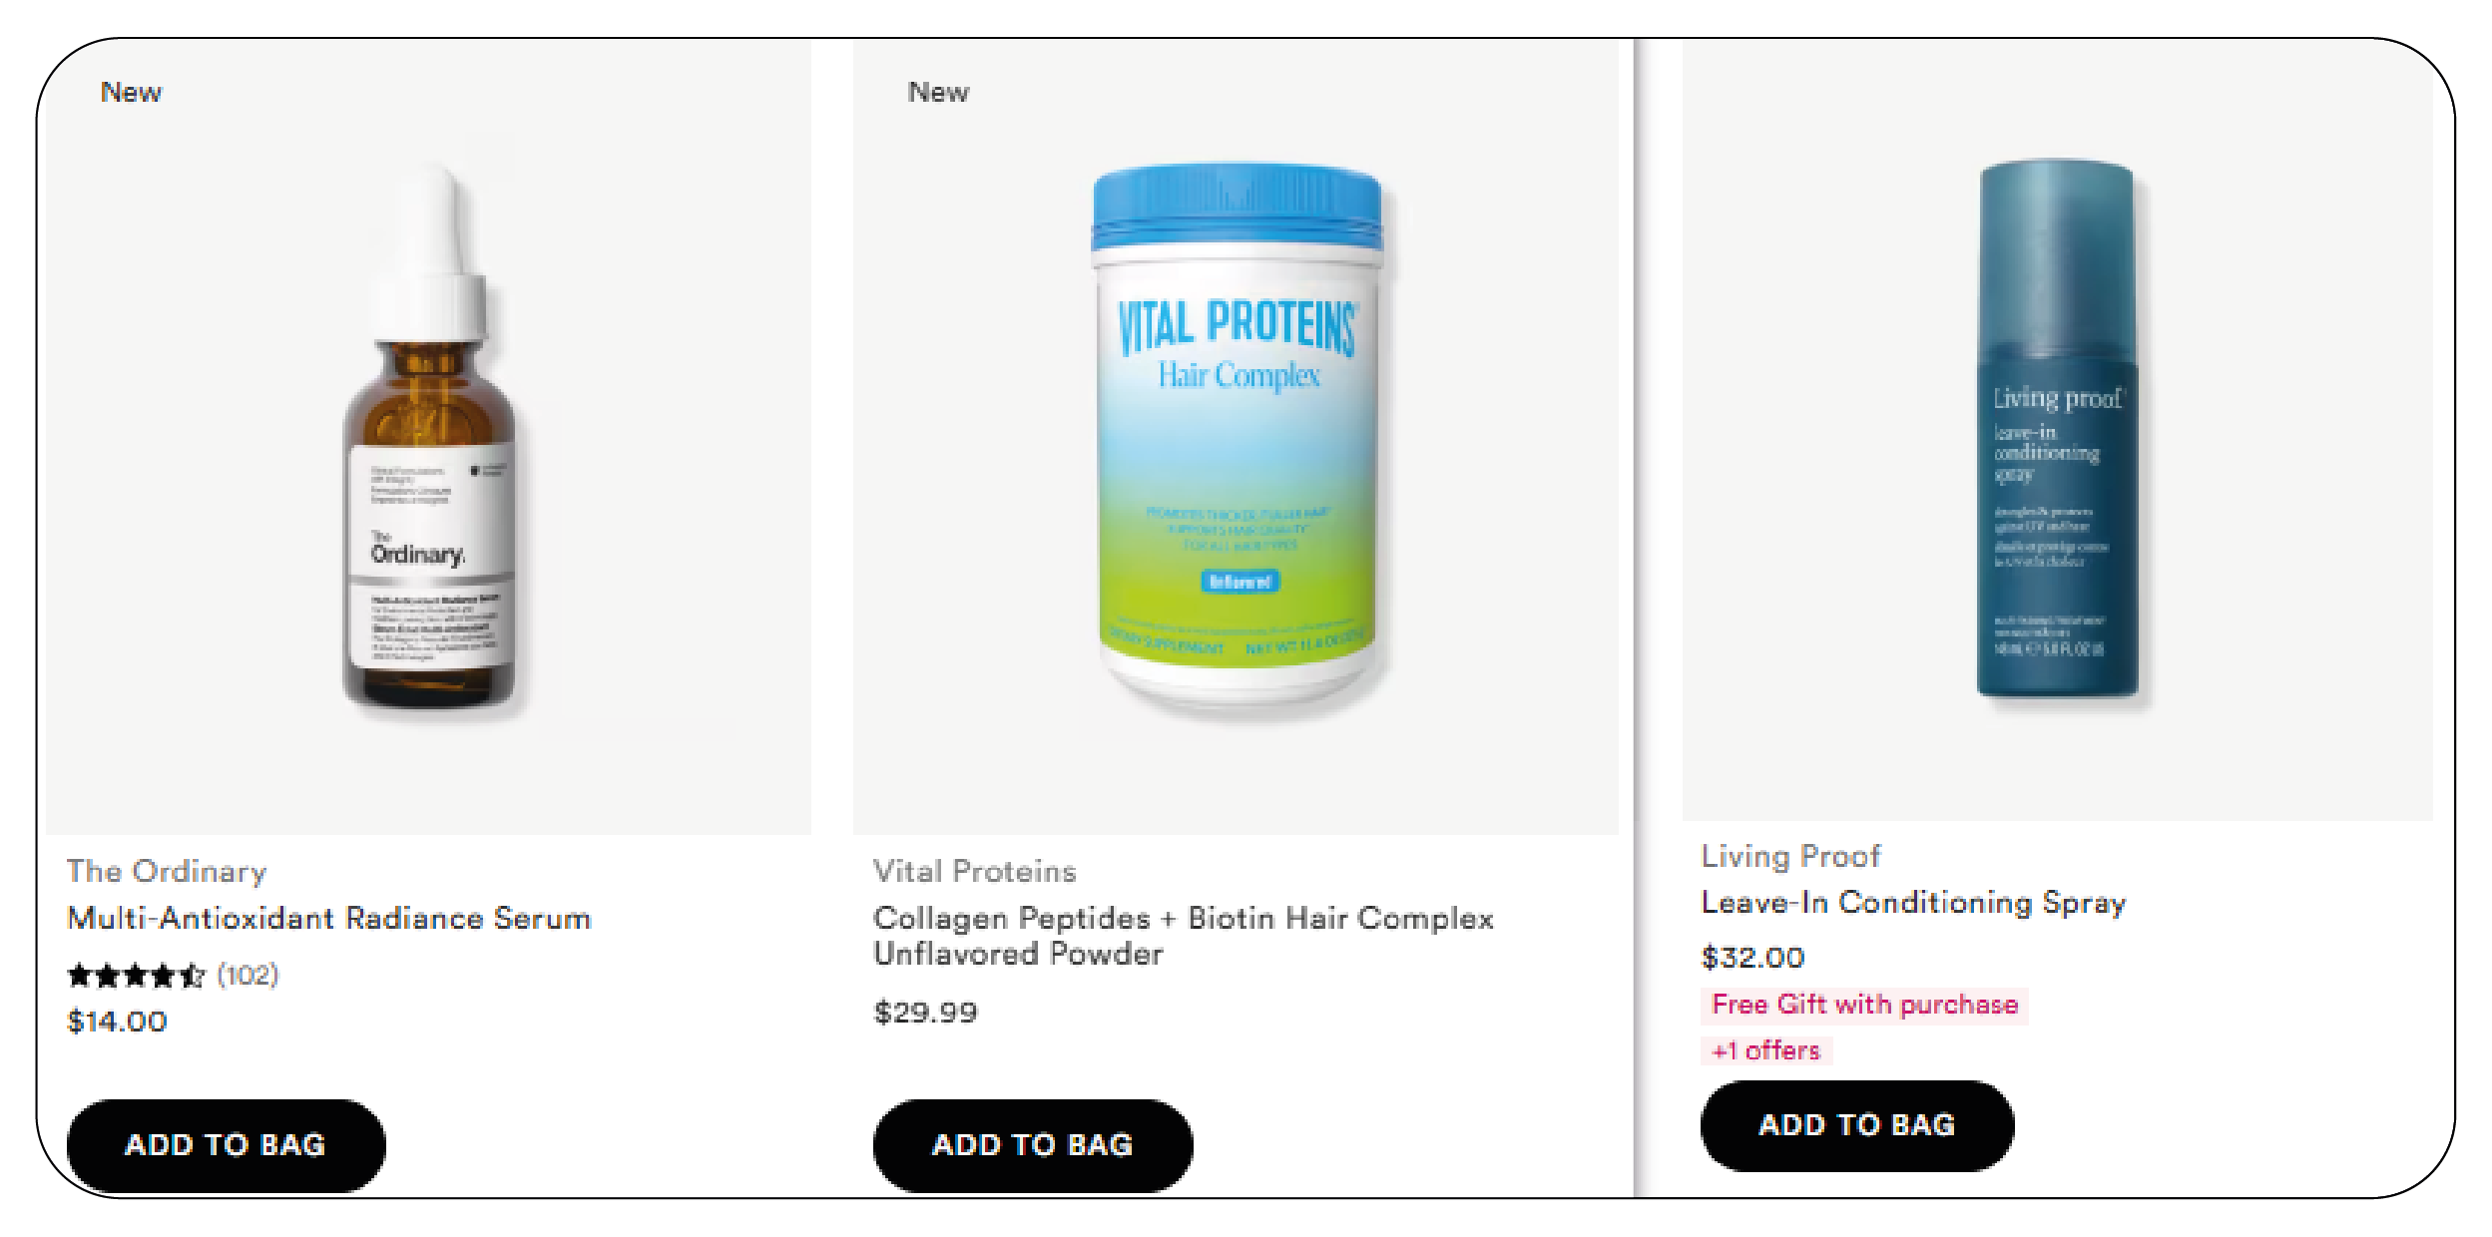Screen dimensions: 2492x1237
Task: Add Living Proof spray to bag
Action: pyautogui.click(x=1856, y=1124)
